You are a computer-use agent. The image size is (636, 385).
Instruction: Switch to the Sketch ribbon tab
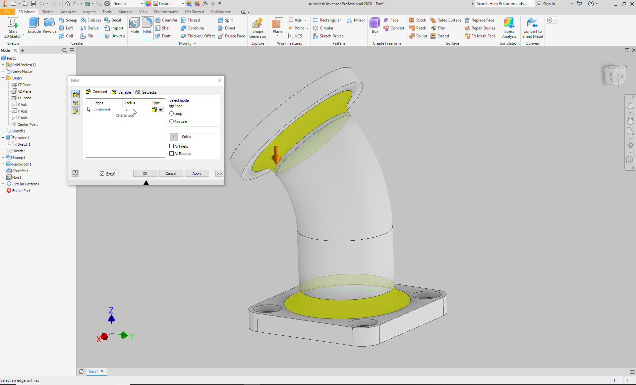48,12
